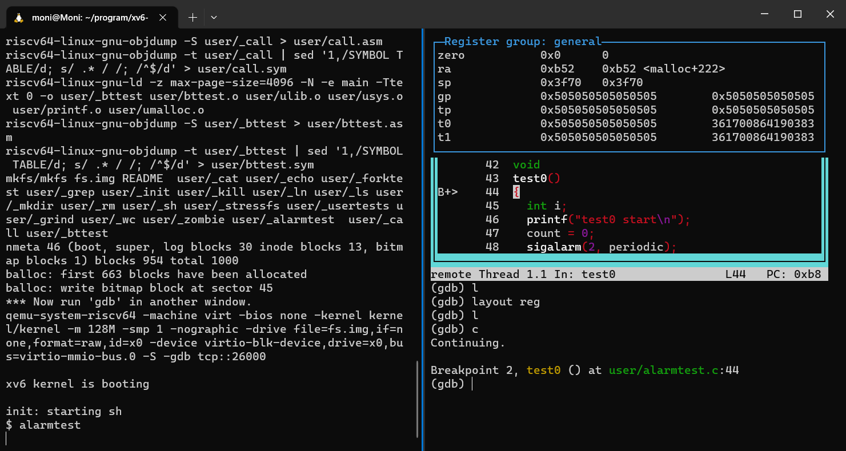Click the 'mkfs/mkfs fs.img README' line
The width and height of the screenshot is (846, 451).
click(x=205, y=179)
